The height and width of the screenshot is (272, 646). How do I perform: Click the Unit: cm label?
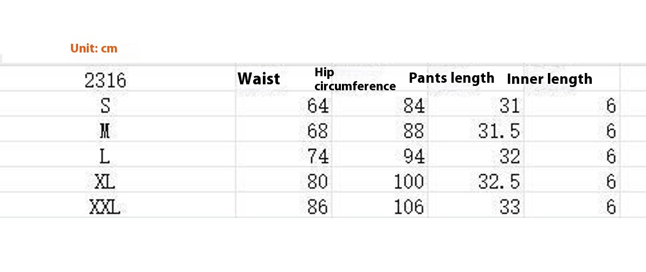(94, 48)
